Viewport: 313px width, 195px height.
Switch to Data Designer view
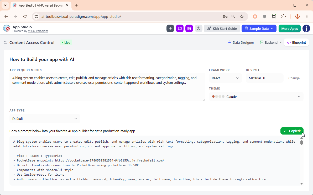(241, 43)
